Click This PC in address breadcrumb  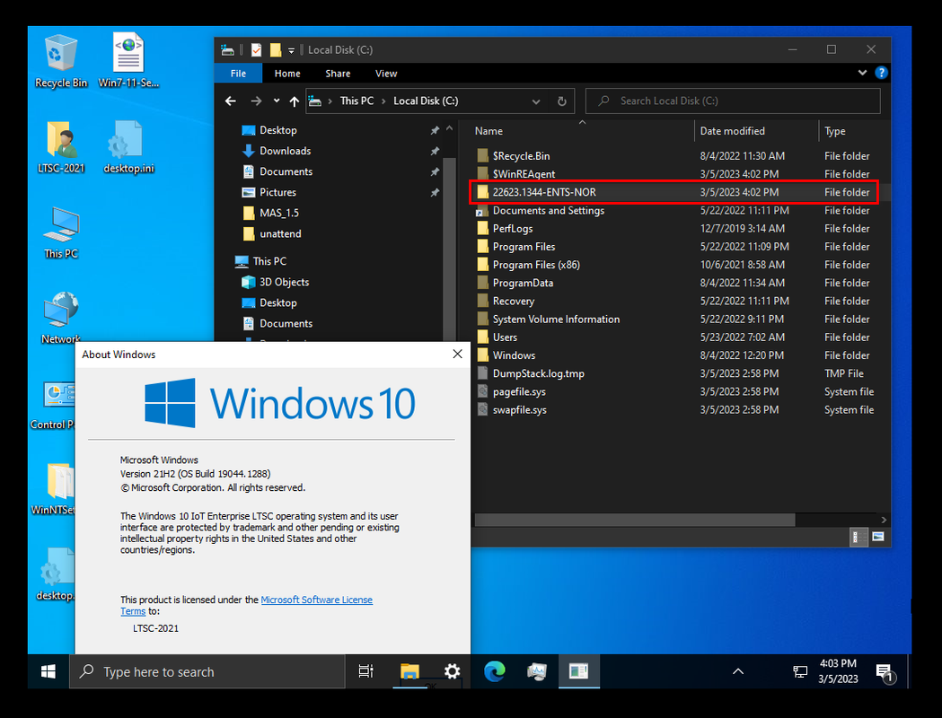tap(357, 101)
